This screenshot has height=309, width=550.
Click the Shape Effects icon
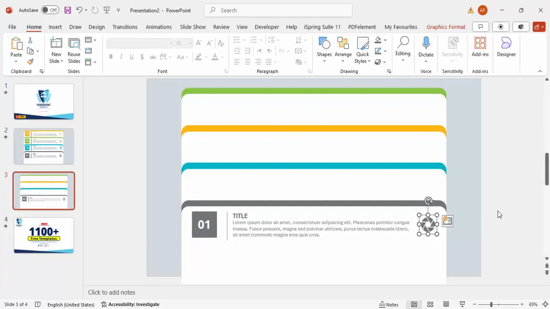[378, 62]
